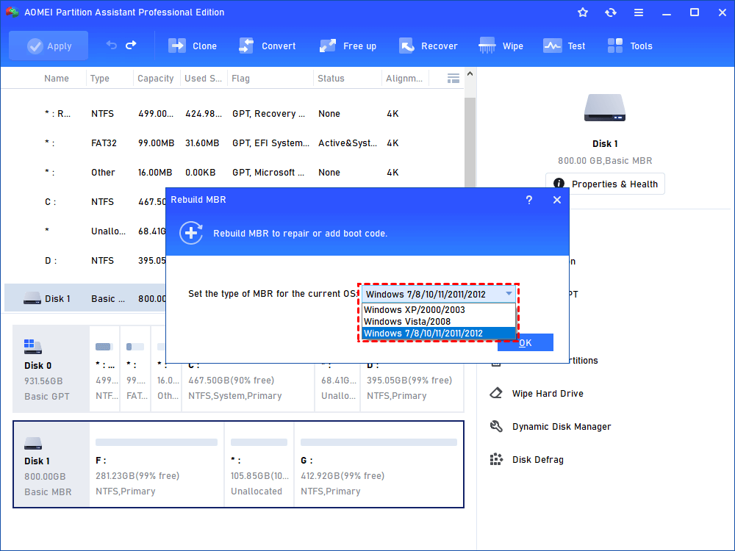
Task: Click Wipe Hard Drive option
Action: (x=548, y=394)
